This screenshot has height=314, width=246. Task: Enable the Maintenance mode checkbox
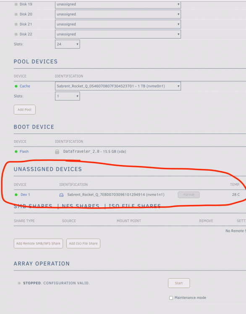click(x=171, y=298)
